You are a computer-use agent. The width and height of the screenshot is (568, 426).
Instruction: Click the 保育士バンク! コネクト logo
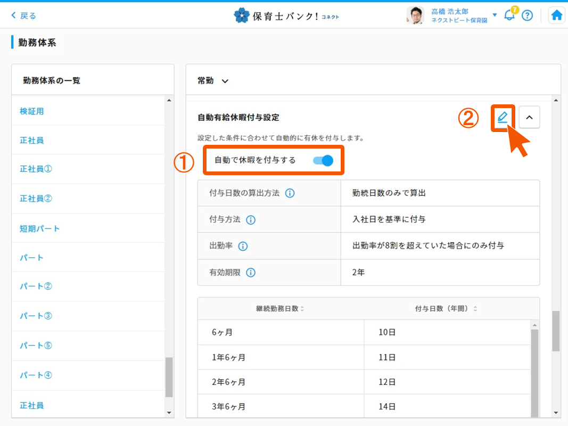(x=286, y=15)
